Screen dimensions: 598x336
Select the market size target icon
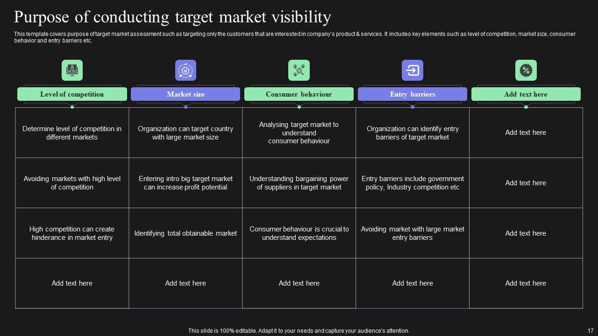[x=185, y=70]
